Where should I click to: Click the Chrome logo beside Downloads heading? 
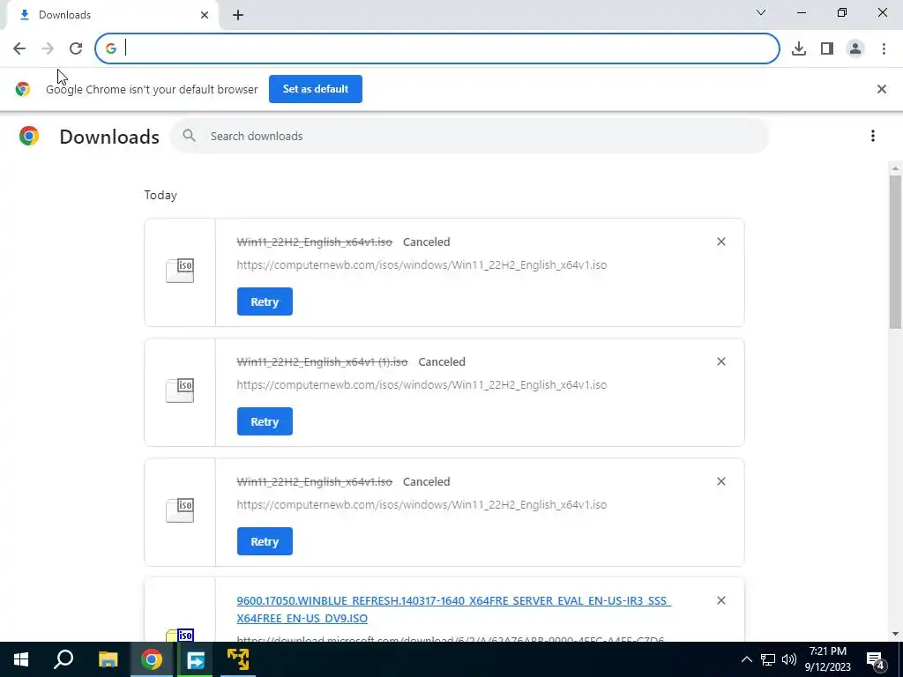[x=29, y=136]
